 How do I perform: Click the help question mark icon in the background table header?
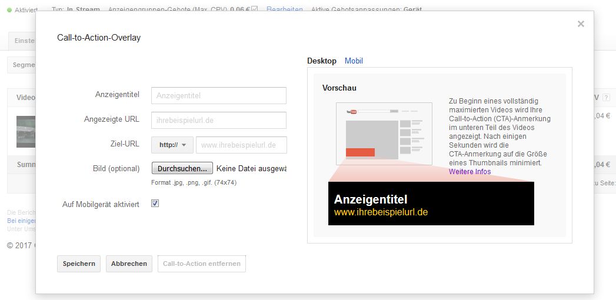pos(607,98)
